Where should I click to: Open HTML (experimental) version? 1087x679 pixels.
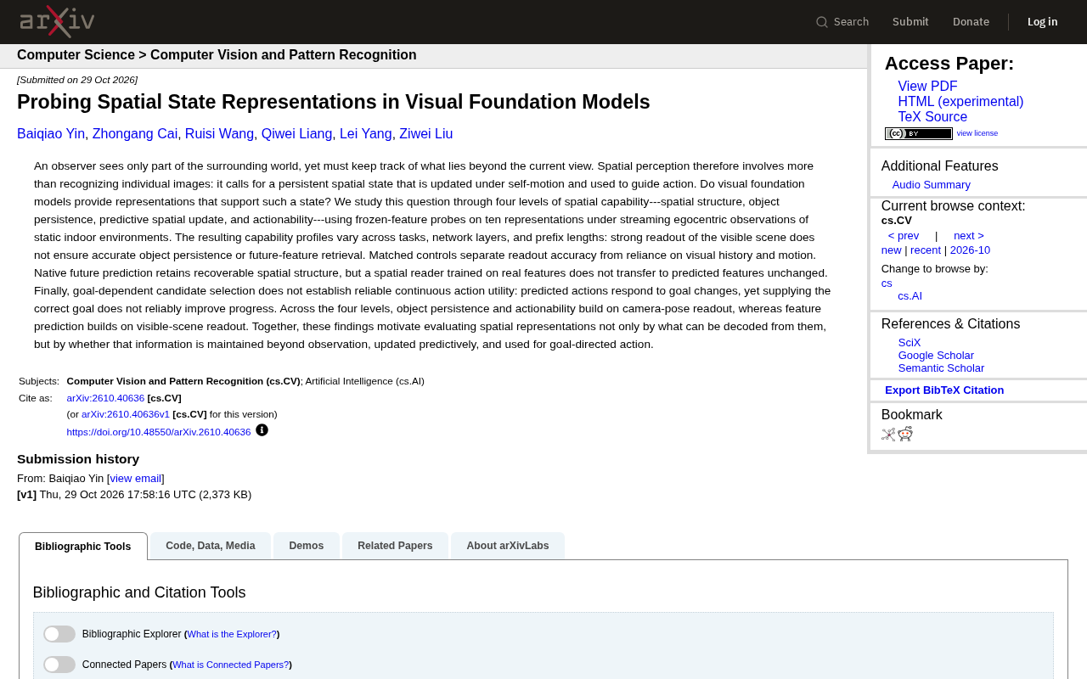click(x=960, y=102)
